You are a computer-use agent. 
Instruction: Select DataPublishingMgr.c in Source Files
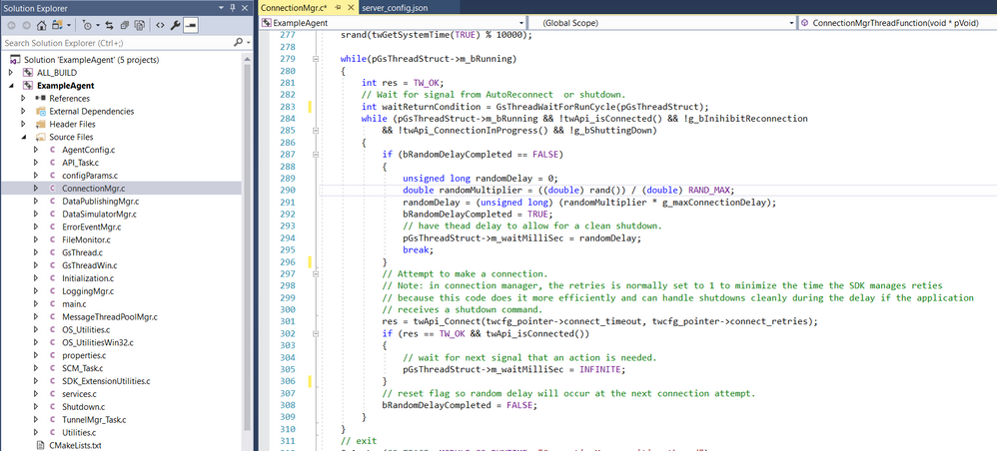pyautogui.click(x=101, y=202)
